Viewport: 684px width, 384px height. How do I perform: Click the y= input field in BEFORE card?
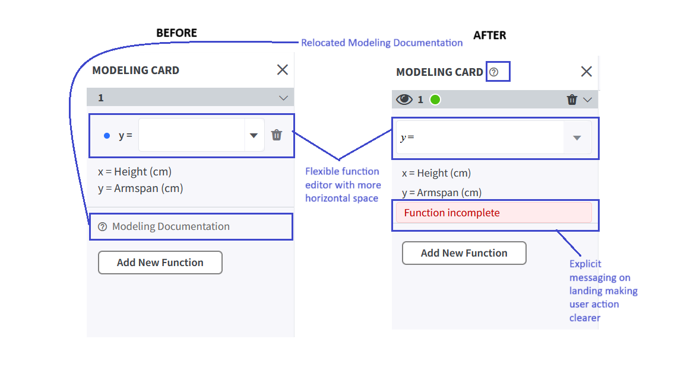tap(192, 135)
